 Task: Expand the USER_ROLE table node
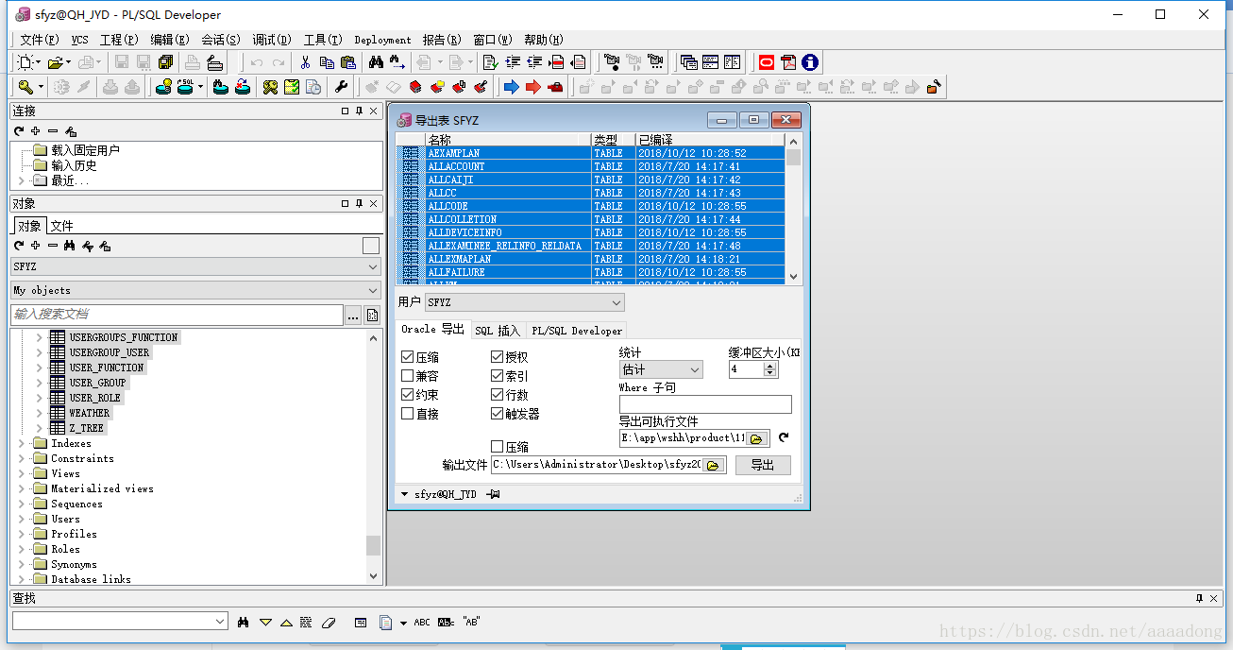(39, 398)
